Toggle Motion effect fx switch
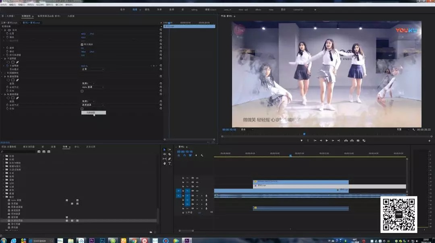The height and width of the screenshot is (243, 435). [5, 30]
